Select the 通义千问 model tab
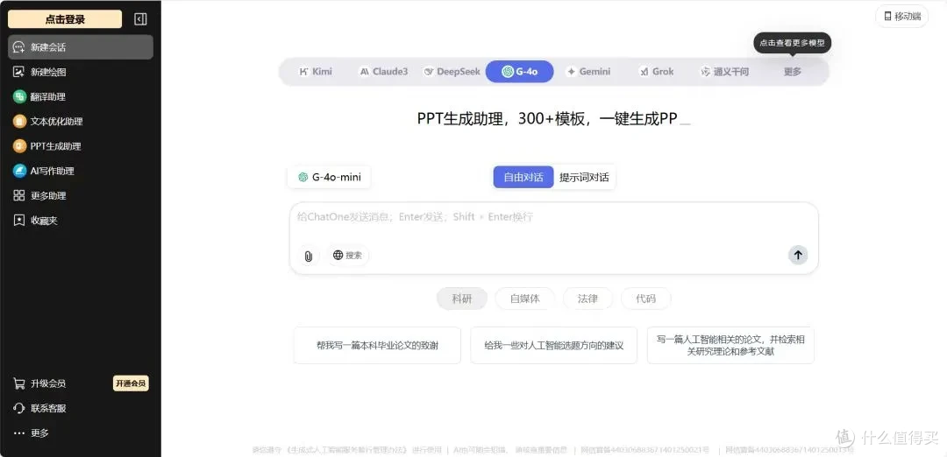This screenshot has width=947, height=457. coord(725,71)
